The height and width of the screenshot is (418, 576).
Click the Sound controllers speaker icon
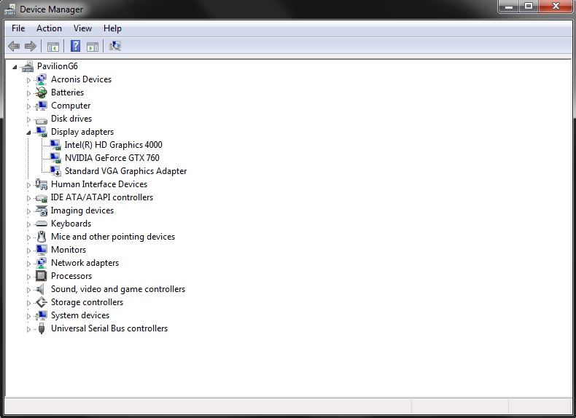pyautogui.click(x=41, y=289)
